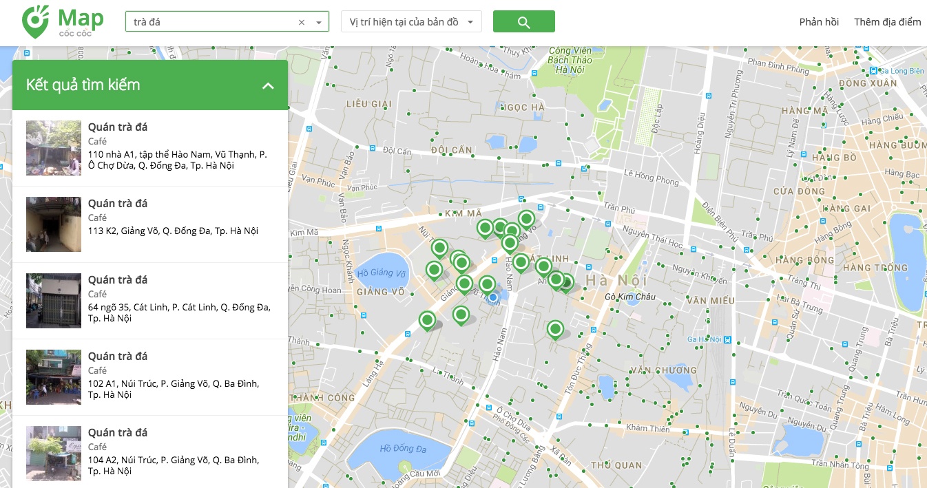Open the 'Vị trí hiện tại của bản đồ' dropdown

tap(411, 22)
